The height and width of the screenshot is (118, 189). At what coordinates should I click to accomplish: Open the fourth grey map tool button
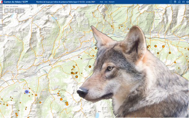pos(22,11)
